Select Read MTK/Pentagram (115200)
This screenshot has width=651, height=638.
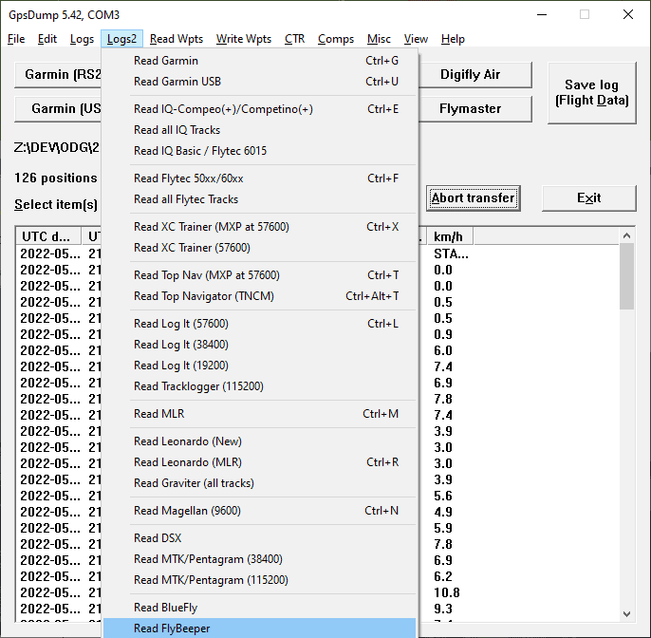(259, 580)
